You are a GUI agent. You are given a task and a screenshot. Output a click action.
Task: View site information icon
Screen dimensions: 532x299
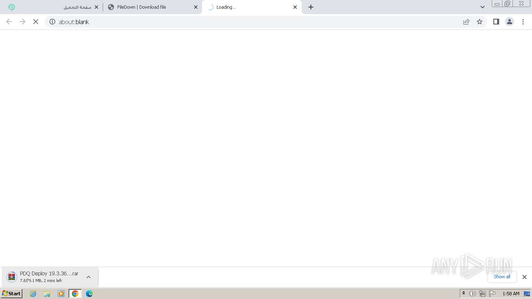pyautogui.click(x=52, y=22)
